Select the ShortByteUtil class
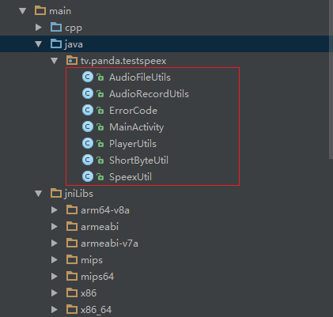 (138, 160)
